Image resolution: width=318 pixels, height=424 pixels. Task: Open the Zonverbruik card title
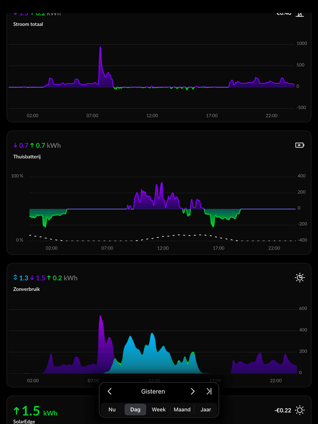26,289
